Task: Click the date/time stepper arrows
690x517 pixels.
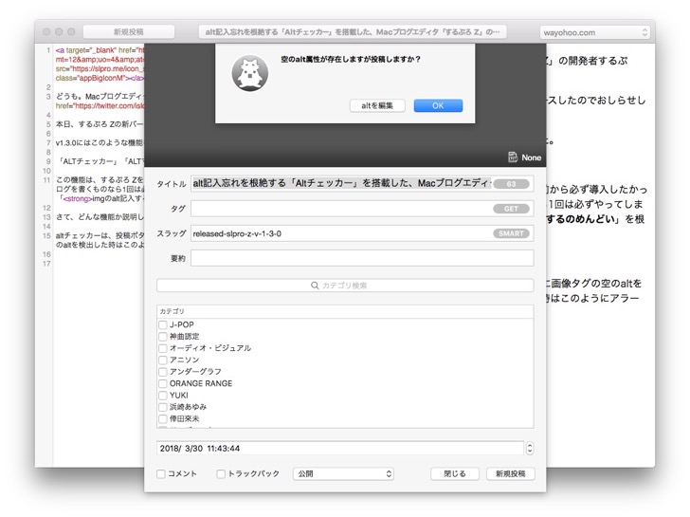Action: point(530,449)
